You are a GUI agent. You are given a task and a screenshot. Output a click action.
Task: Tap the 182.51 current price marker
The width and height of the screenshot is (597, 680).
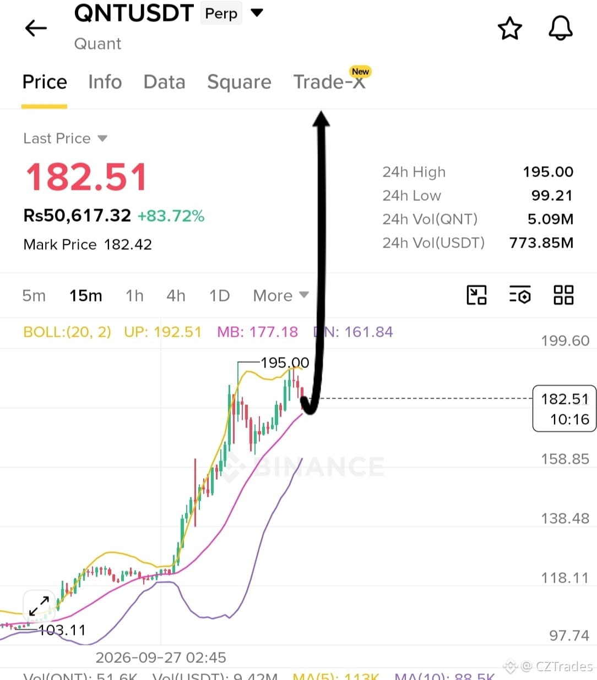[565, 408]
